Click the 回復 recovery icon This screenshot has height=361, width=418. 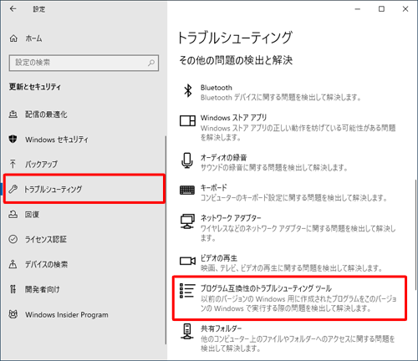[x=13, y=214]
